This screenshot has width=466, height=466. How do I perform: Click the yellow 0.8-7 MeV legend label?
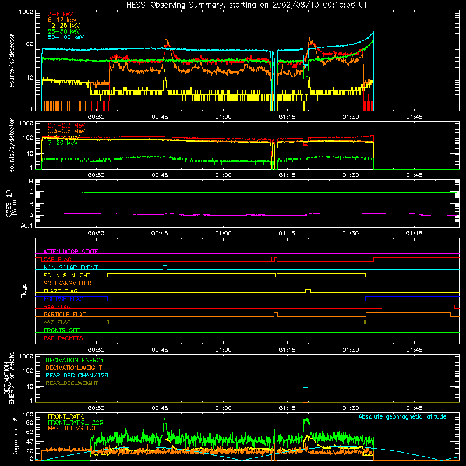coord(64,137)
